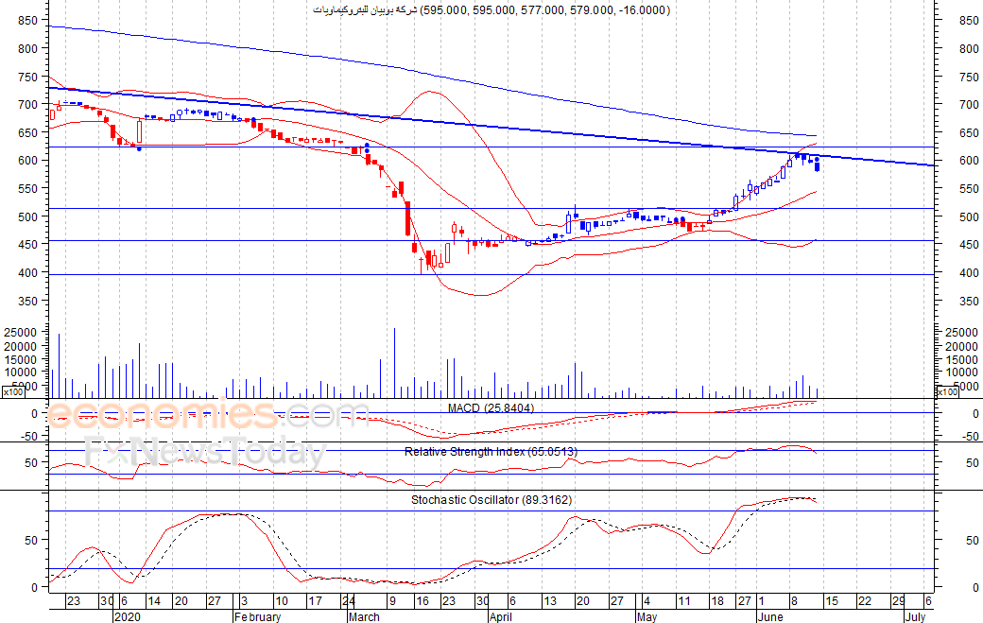
Task: Click the last blue candle near 600
Action: (817, 164)
